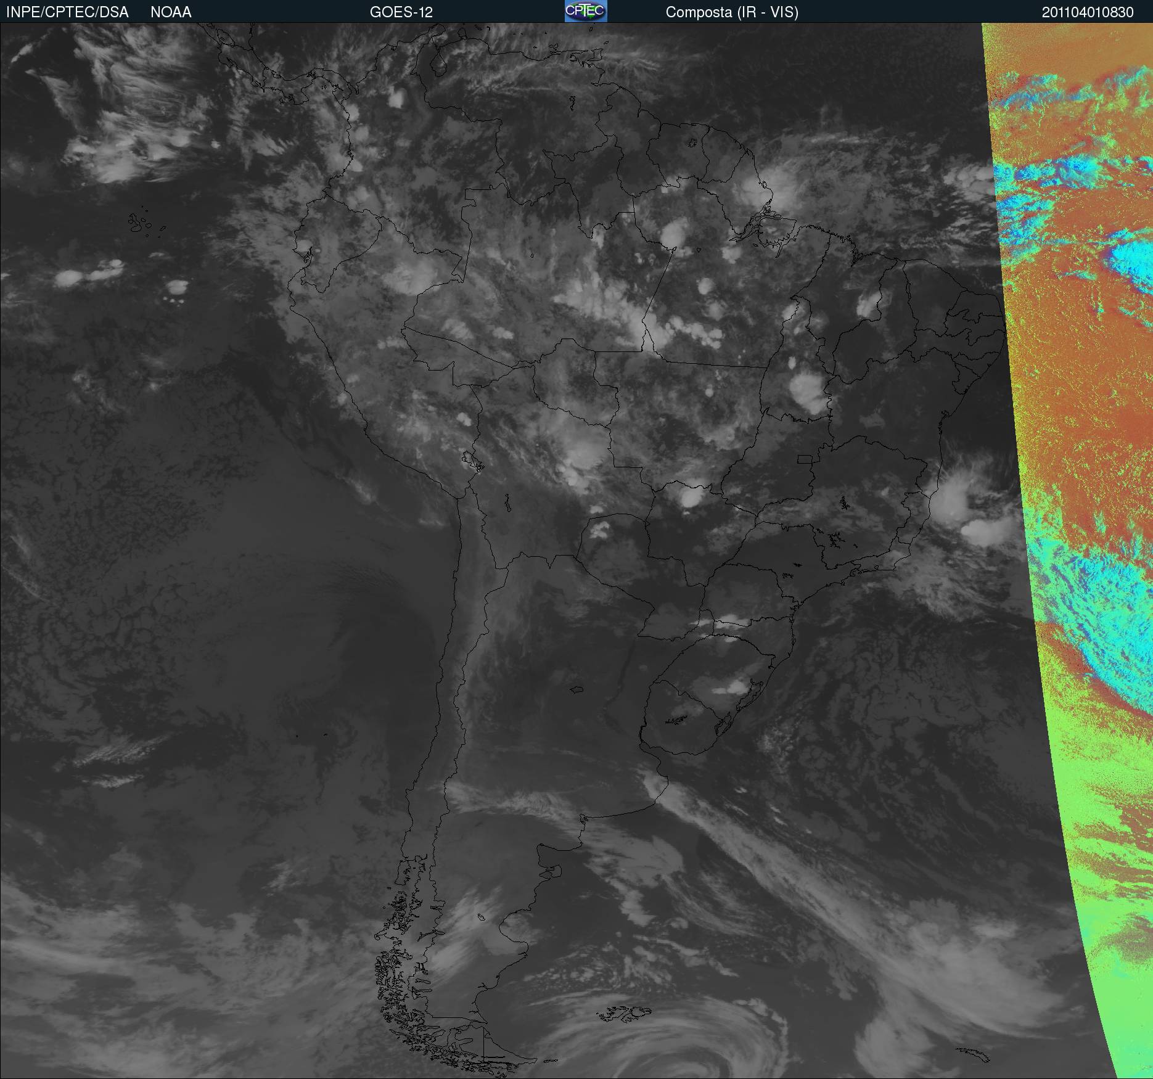This screenshot has height=1079, width=1153.
Task: Select the INPE/CPTEC/DSA header label
Action: click(x=67, y=12)
